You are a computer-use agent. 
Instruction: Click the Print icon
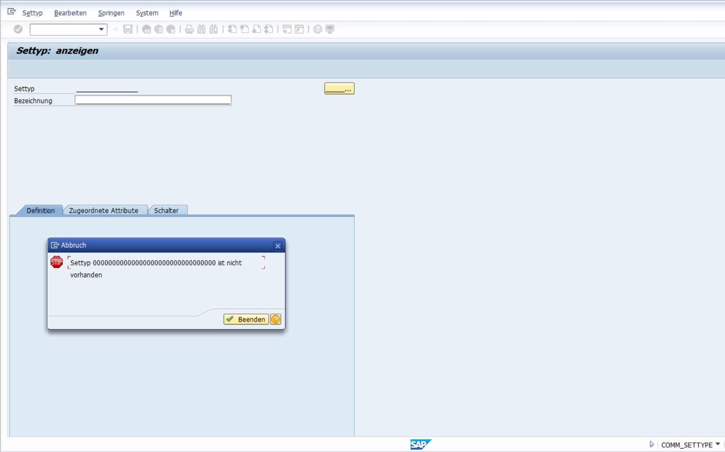pos(189,29)
